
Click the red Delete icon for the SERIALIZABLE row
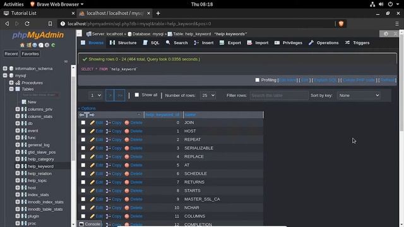pyautogui.click(x=127, y=148)
